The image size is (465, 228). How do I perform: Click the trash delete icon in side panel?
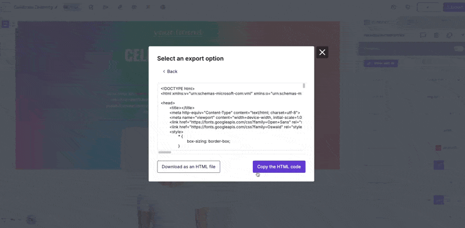point(437,35)
